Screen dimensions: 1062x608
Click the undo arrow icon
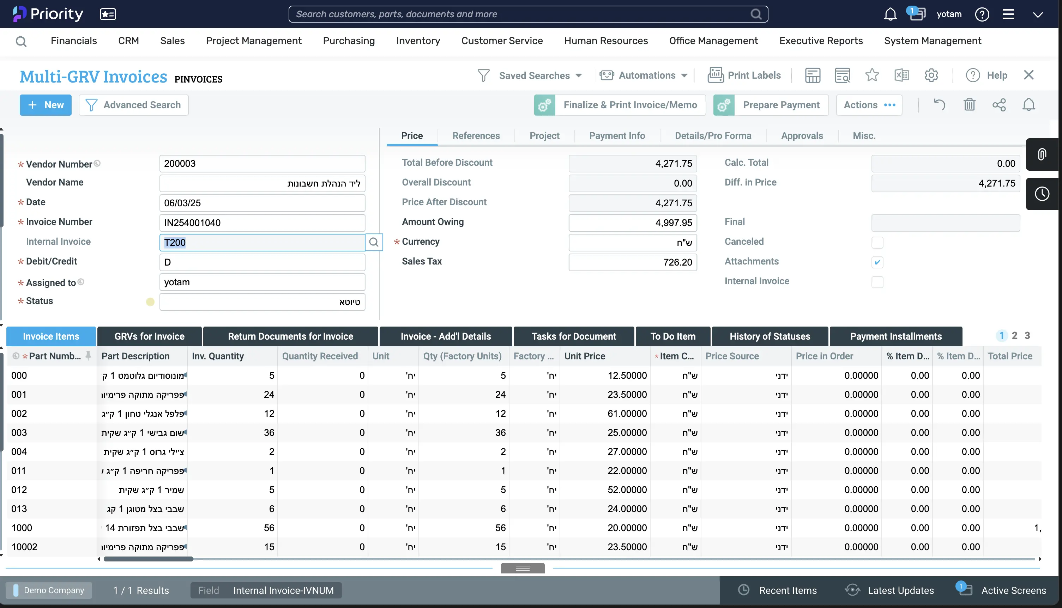click(939, 105)
